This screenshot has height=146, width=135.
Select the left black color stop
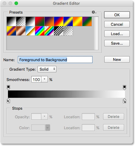coord(9,101)
